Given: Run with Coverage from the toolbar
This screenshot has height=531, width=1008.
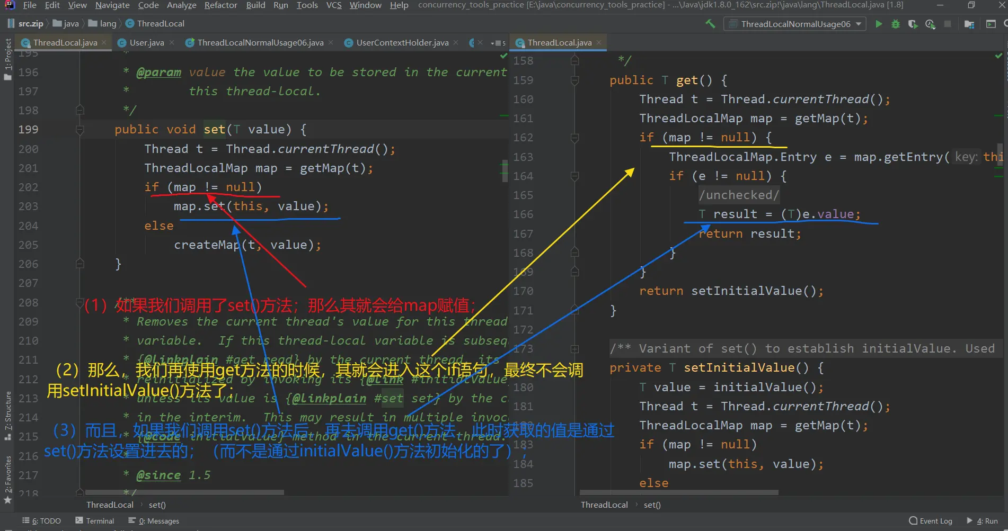Looking at the screenshot, I should pyautogui.click(x=913, y=24).
